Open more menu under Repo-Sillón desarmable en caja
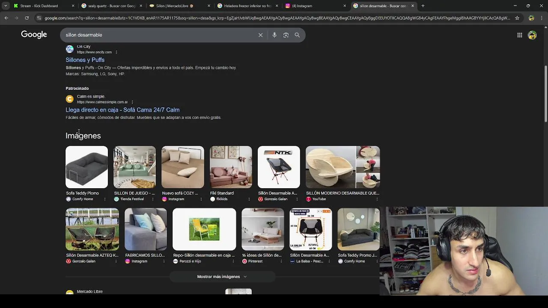548x308 pixels. point(233,261)
